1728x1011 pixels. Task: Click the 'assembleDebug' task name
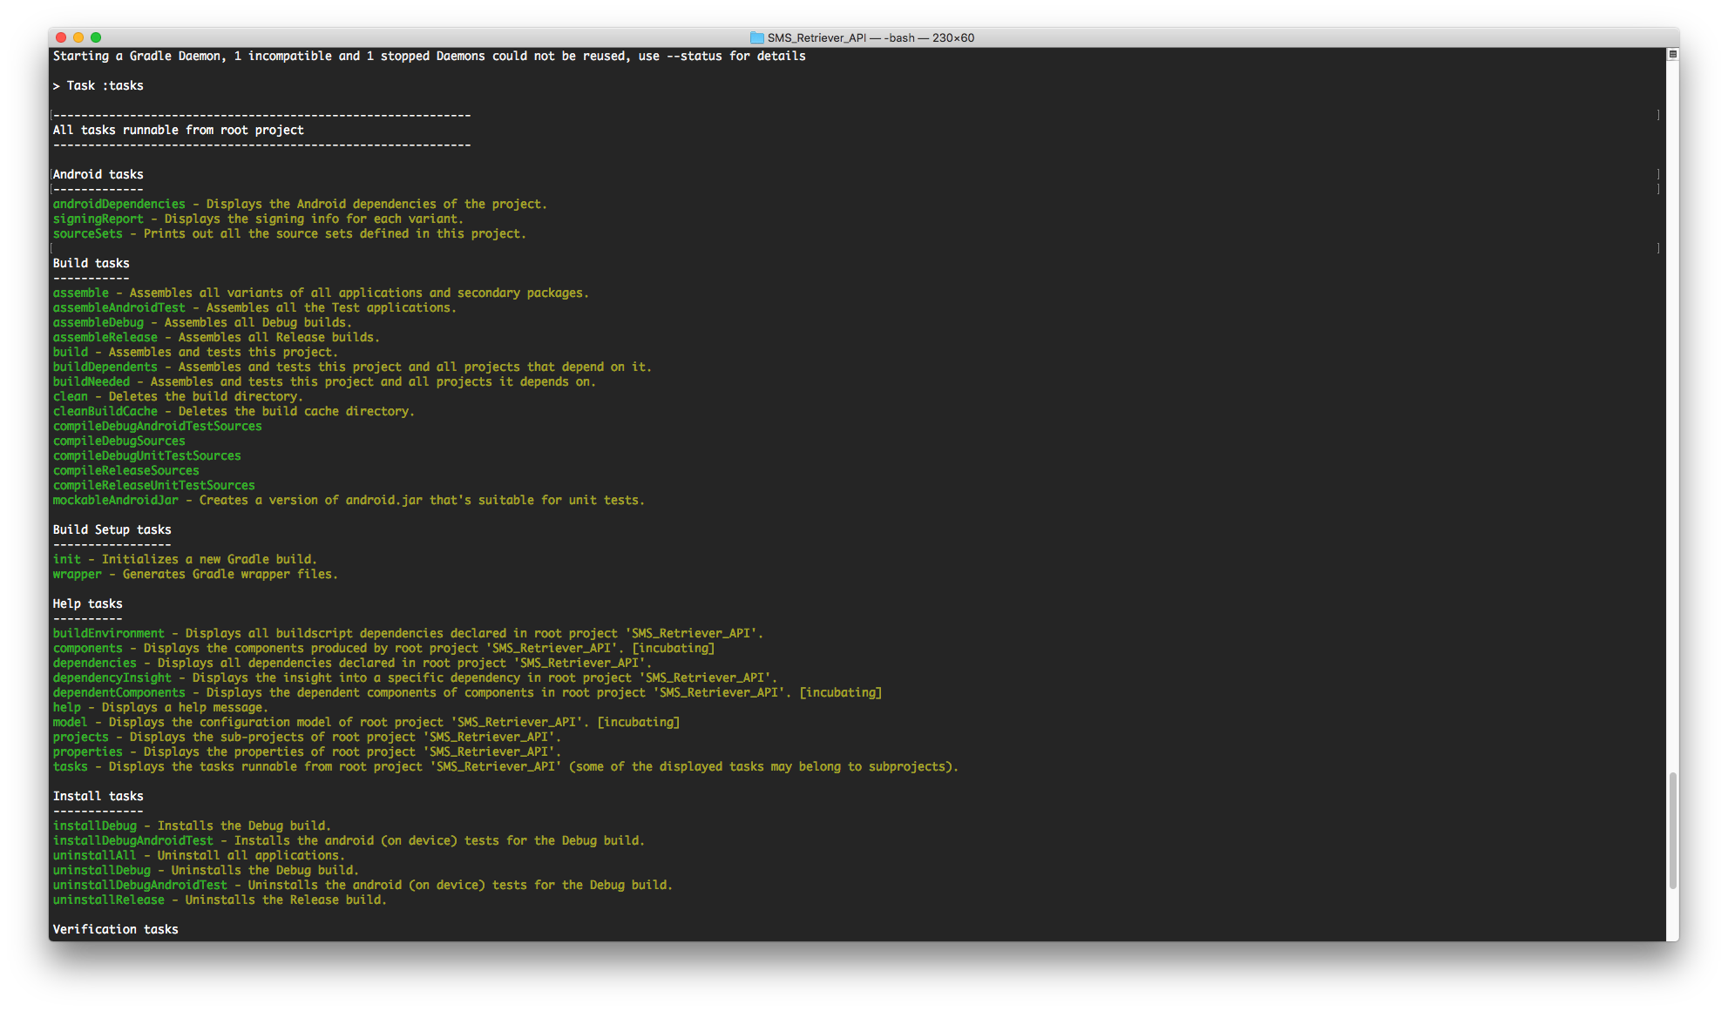click(x=98, y=322)
